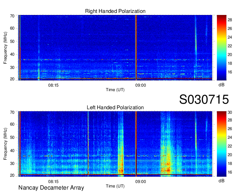Click the "70" frequency tick on the Left Handed plot
This screenshot has height=192, width=236.
tap(12, 112)
